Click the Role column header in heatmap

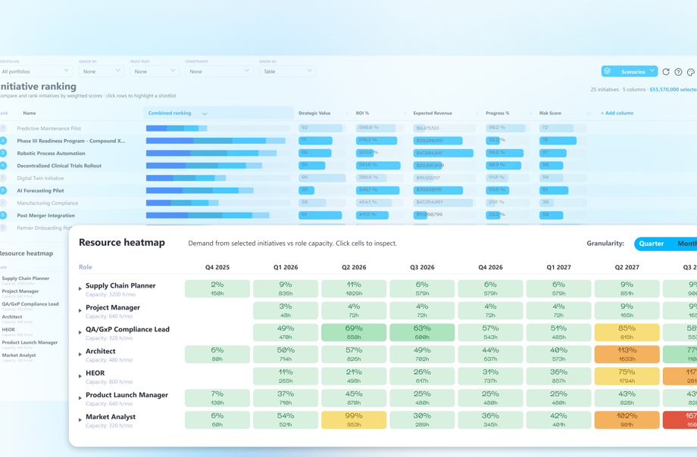tap(86, 267)
